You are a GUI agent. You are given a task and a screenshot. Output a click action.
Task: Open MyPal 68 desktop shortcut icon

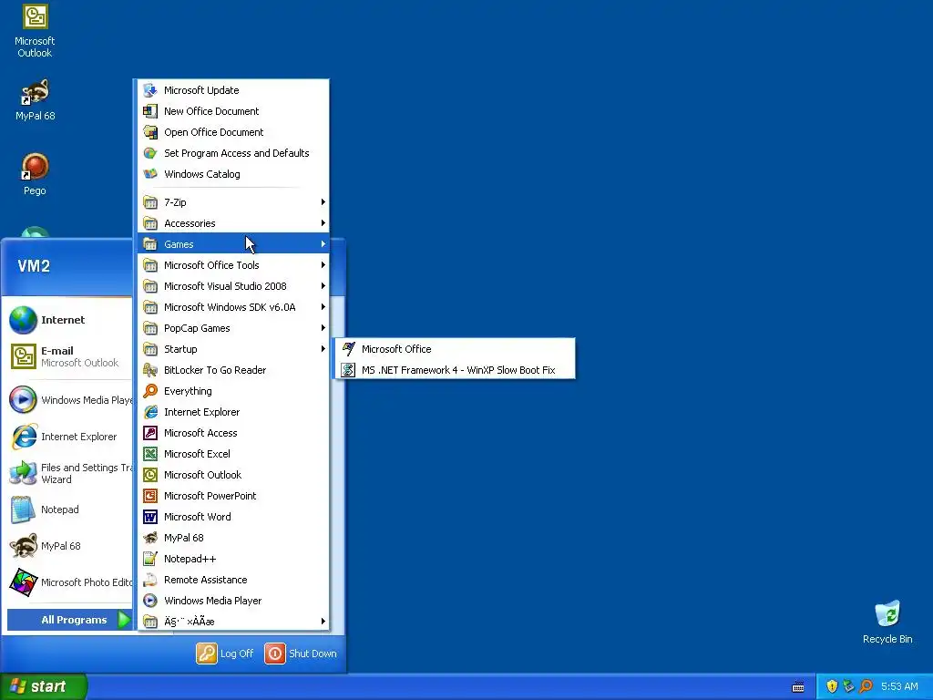click(36, 92)
